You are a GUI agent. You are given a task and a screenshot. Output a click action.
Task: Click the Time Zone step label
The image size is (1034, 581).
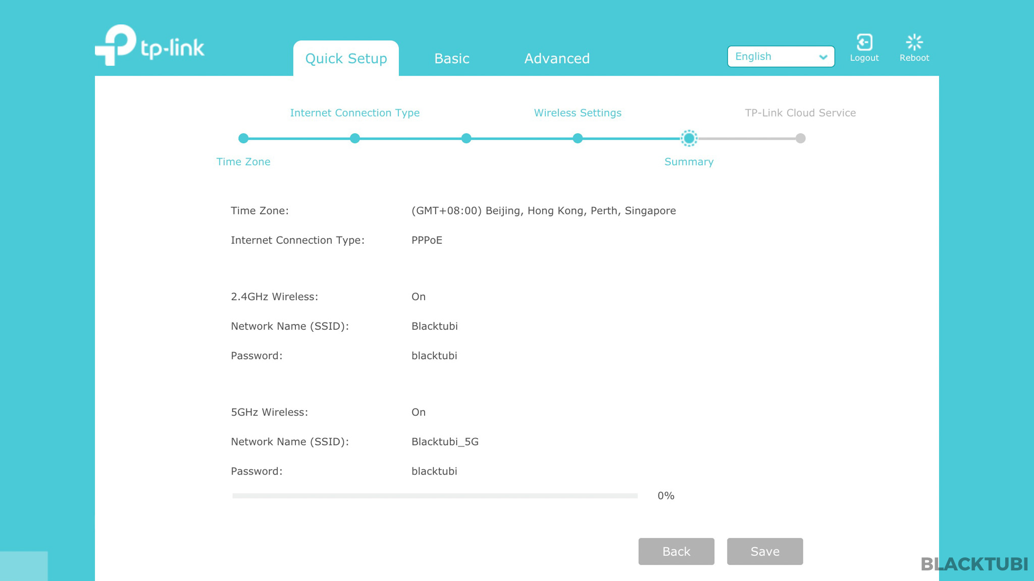[243, 162]
